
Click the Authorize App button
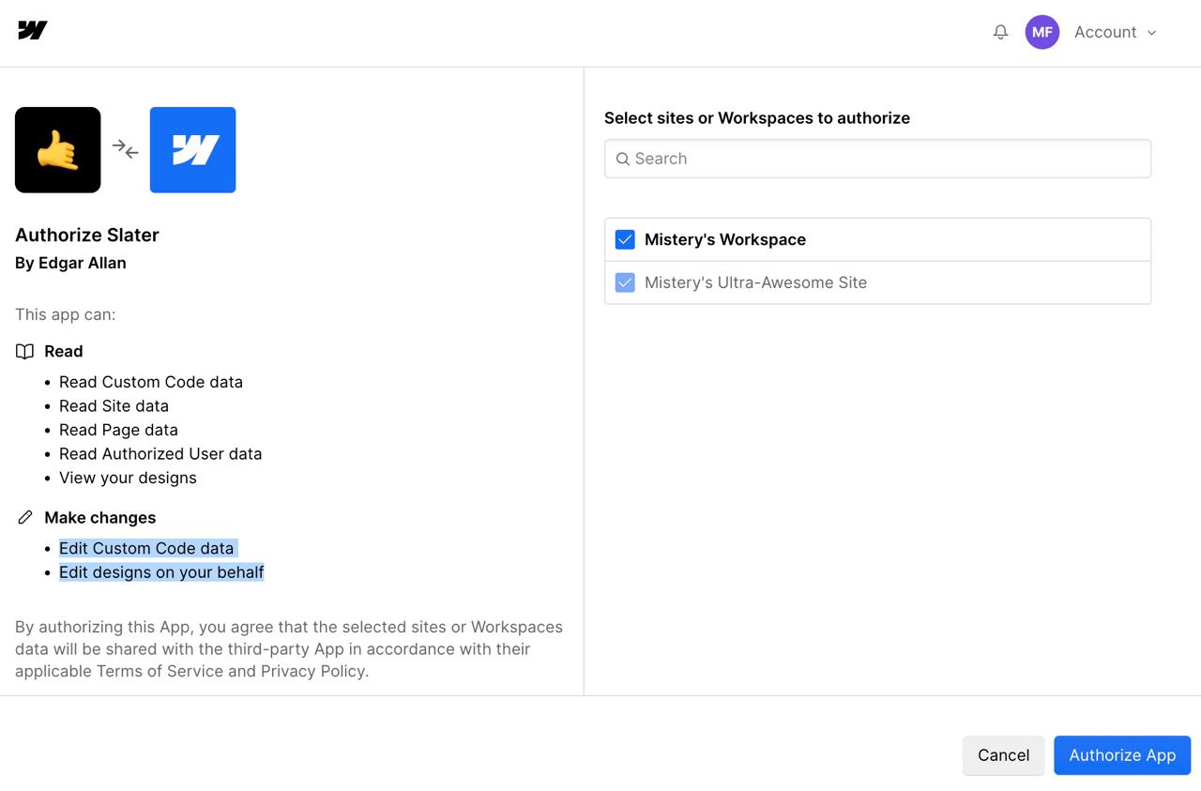[1122, 755]
